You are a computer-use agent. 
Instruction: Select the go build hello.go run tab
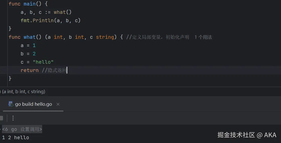[33, 104]
